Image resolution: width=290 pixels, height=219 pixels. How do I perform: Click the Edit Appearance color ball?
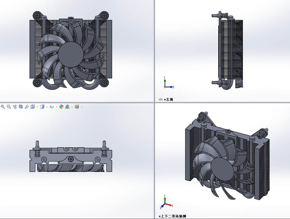coord(61,107)
